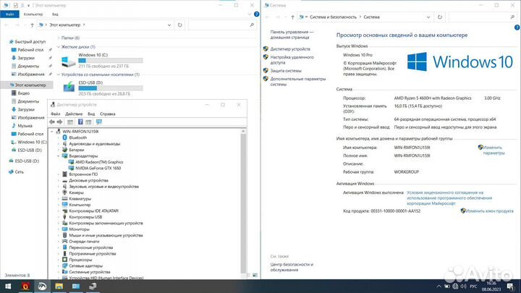Select NVIDIA GeForce GTX 1650 adapter
The height and width of the screenshot is (293, 521).
coord(98,168)
